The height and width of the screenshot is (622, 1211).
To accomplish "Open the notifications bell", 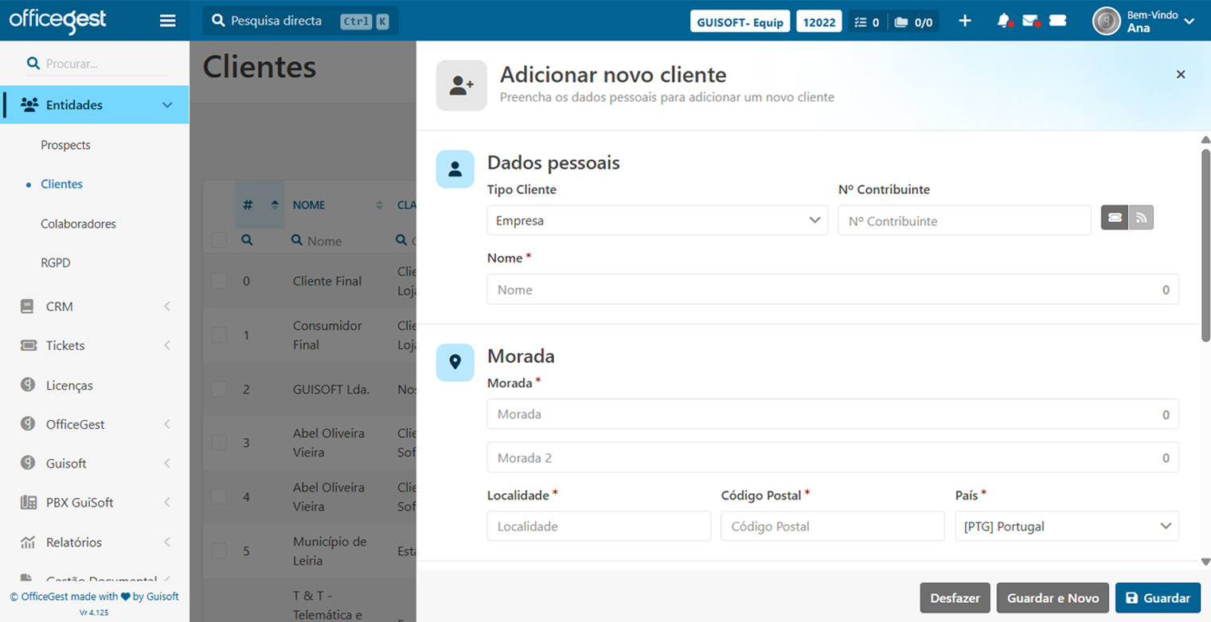I will [x=1004, y=21].
